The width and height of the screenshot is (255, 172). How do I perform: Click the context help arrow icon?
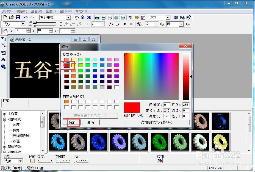(189, 17)
